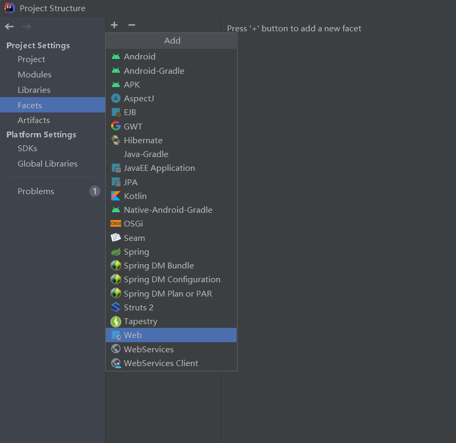Click the Spring leaf icon
This screenshot has height=443, width=456.
click(x=116, y=251)
